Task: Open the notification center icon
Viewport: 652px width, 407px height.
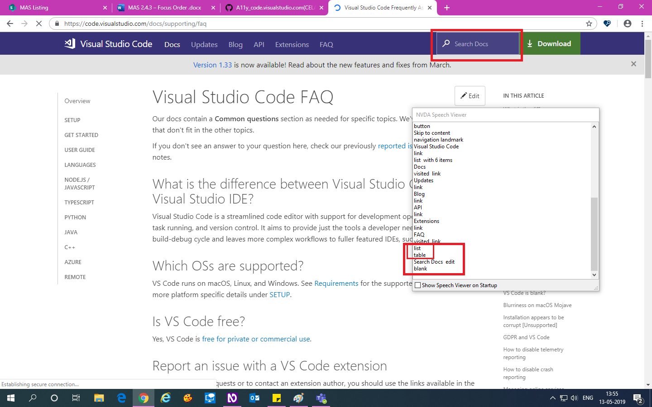Action: coord(638,398)
